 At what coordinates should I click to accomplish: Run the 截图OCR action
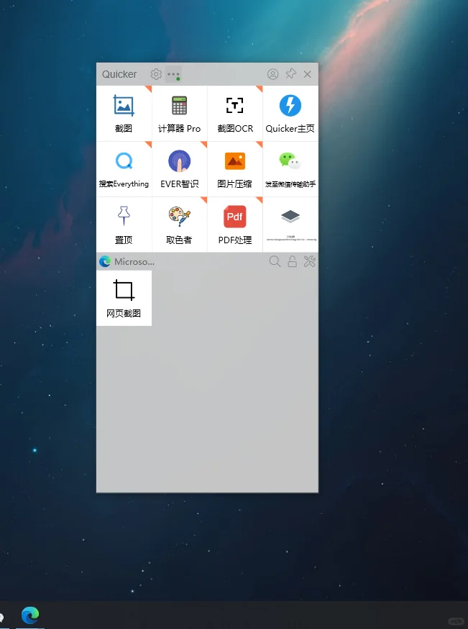tap(235, 113)
